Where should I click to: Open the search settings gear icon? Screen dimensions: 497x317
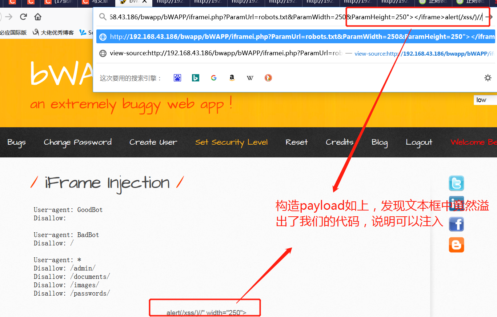coord(488,77)
